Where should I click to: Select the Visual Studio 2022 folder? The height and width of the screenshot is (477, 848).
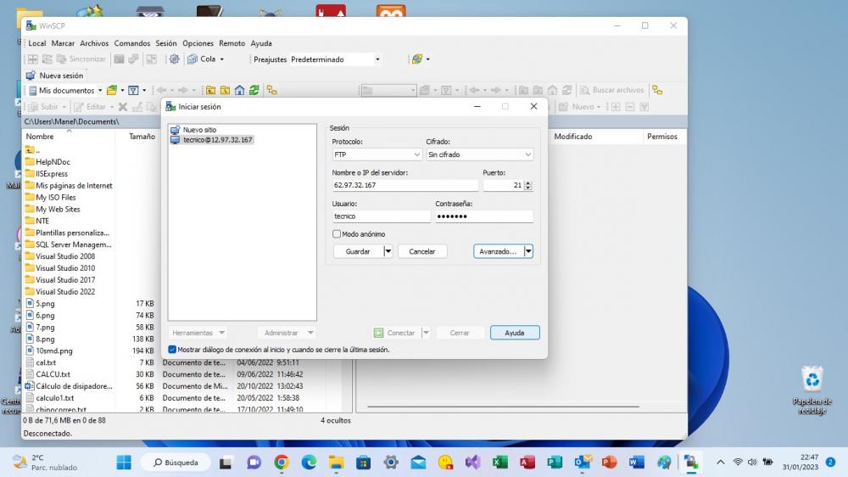pos(65,292)
